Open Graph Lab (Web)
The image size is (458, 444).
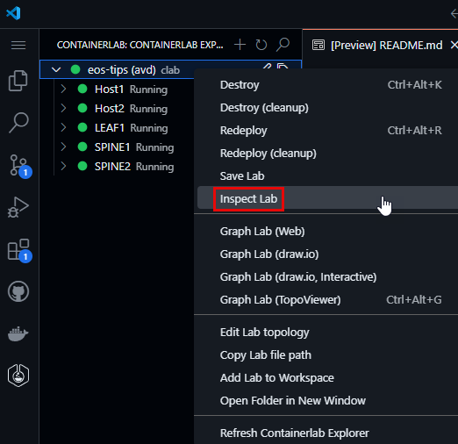pyautogui.click(x=327, y=232)
